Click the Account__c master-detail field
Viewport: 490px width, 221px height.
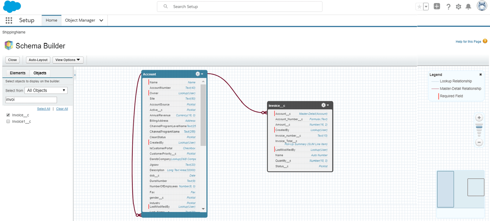pyautogui.click(x=301, y=114)
